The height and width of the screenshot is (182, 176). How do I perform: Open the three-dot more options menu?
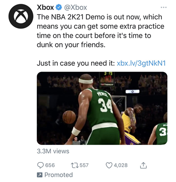coord(164,8)
